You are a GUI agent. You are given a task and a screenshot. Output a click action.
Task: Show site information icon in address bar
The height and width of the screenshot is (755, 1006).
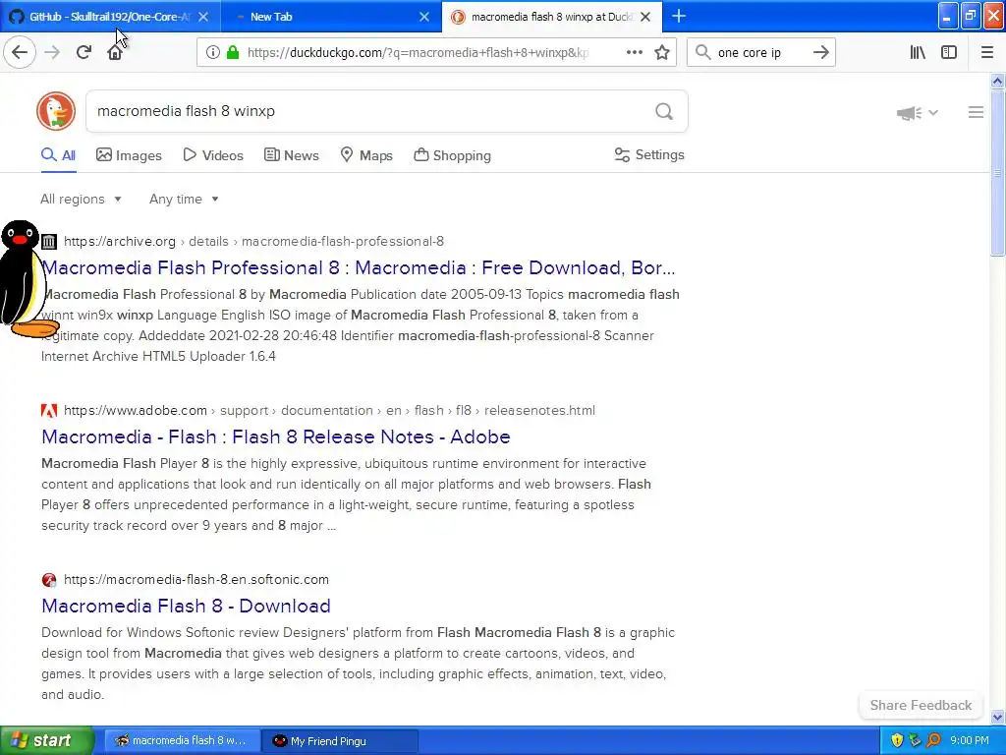click(x=212, y=53)
